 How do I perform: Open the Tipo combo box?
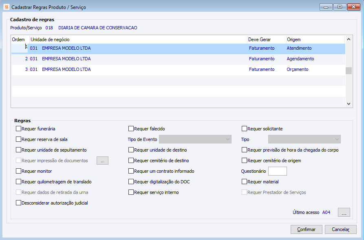[304, 139]
